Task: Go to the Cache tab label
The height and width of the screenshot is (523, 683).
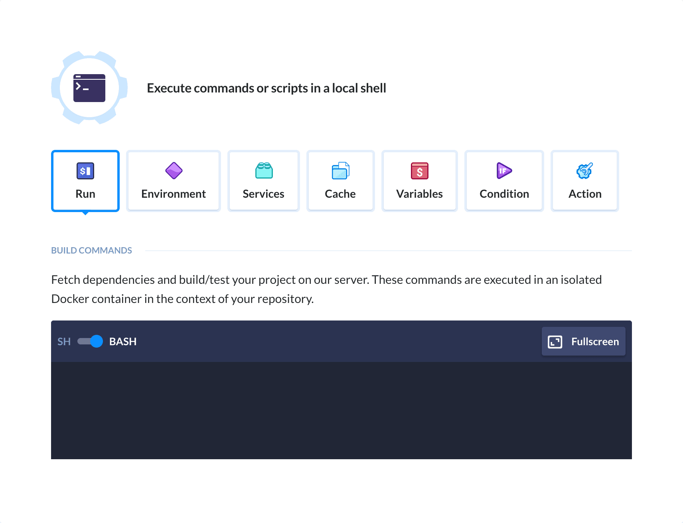Action: [340, 194]
